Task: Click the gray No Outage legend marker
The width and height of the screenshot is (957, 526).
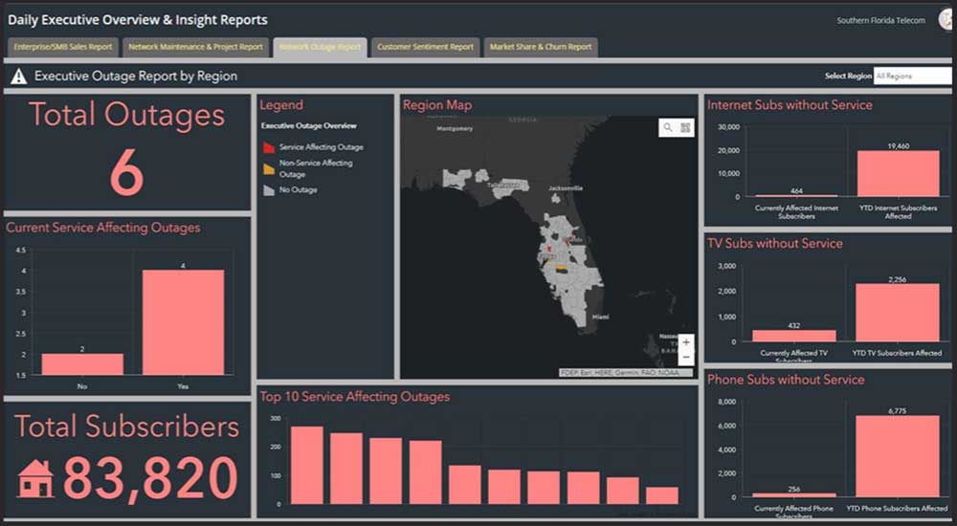Action: (x=269, y=190)
